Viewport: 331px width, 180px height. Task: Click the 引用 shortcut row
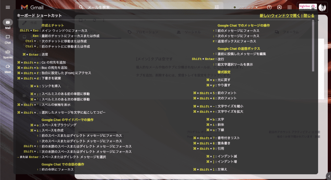[208, 148]
